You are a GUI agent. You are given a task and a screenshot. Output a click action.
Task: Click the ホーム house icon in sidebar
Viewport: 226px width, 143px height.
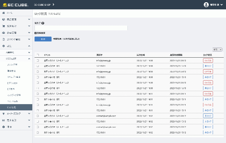(4, 13)
